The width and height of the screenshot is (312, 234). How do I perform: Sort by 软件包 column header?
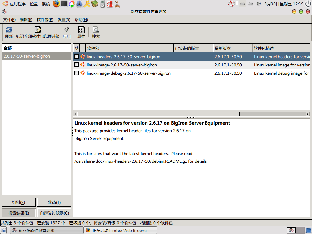point(129,48)
